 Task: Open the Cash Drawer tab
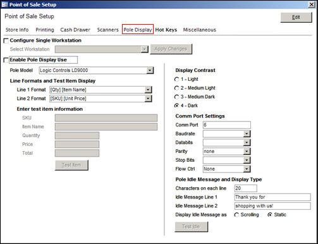click(75, 30)
